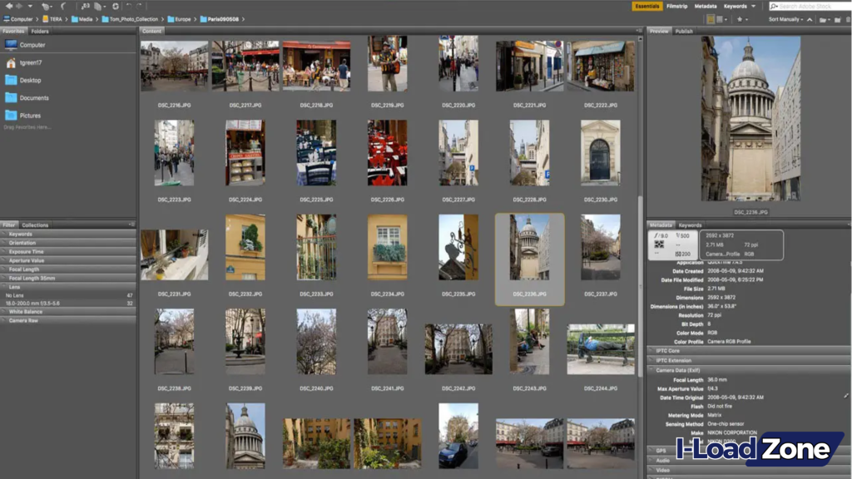Toggle the sort direction arrow beside Sort Manually
Screen dimensions: 852x479
click(810, 19)
